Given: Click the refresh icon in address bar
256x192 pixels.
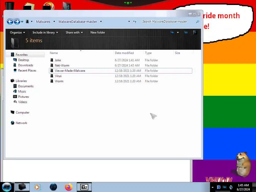Looking at the screenshot, I should pos(135,21).
